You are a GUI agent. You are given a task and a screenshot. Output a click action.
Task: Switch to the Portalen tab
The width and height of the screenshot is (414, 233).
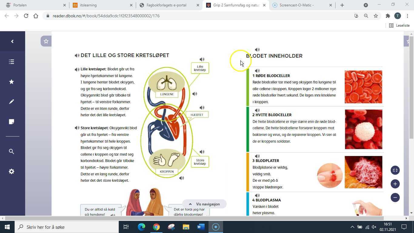[35, 5]
